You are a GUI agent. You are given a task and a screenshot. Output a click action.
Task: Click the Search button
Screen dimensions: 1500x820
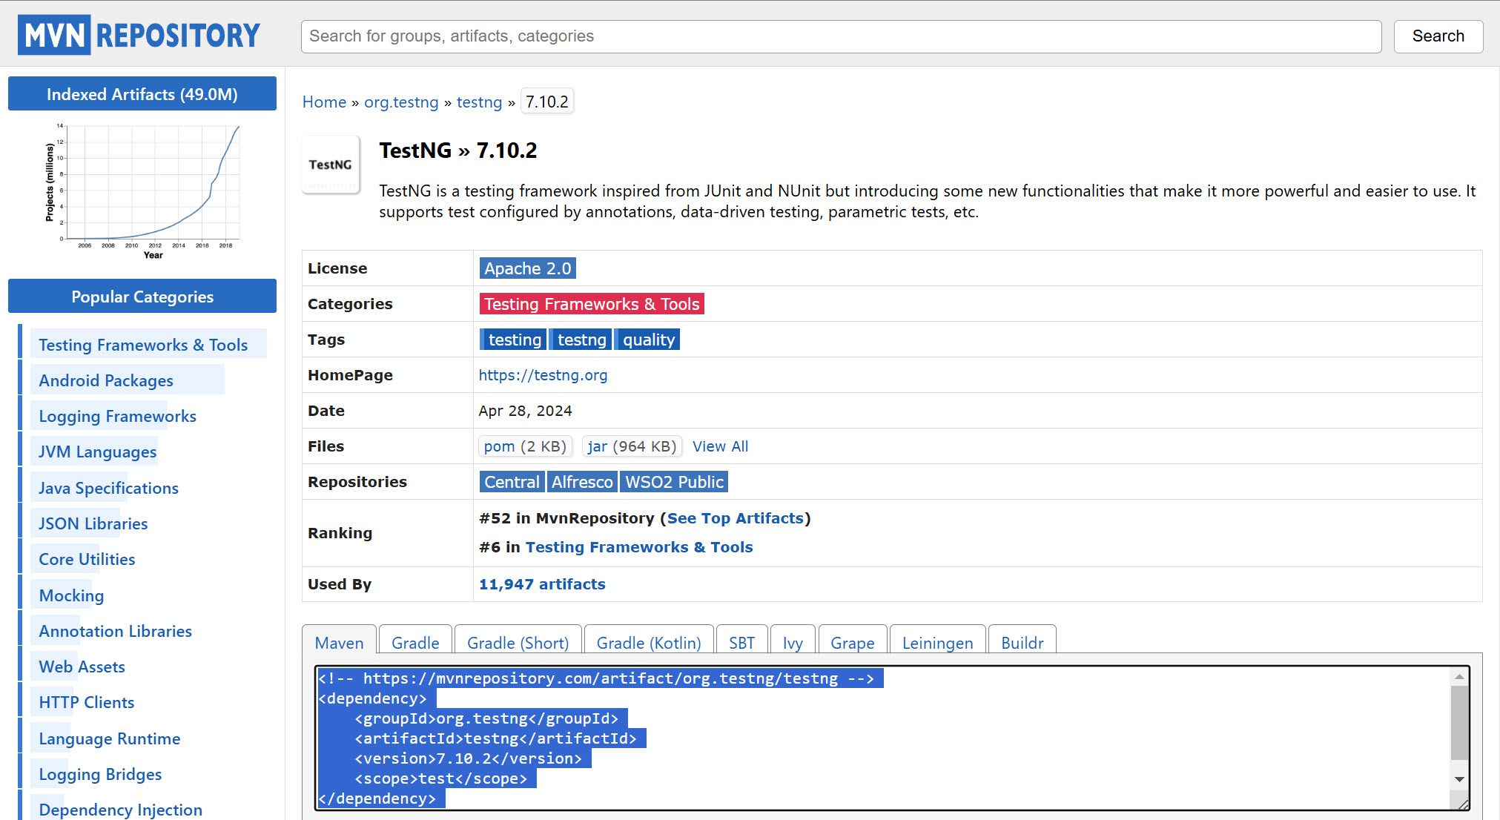pos(1438,36)
